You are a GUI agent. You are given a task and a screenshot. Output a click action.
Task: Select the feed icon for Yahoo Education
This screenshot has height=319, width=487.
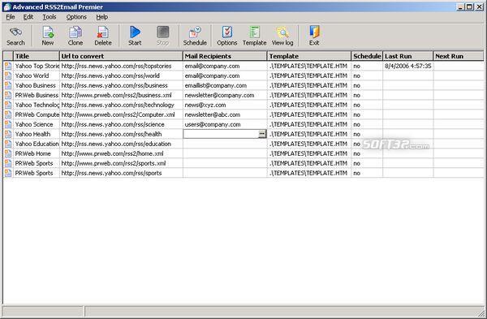8,144
